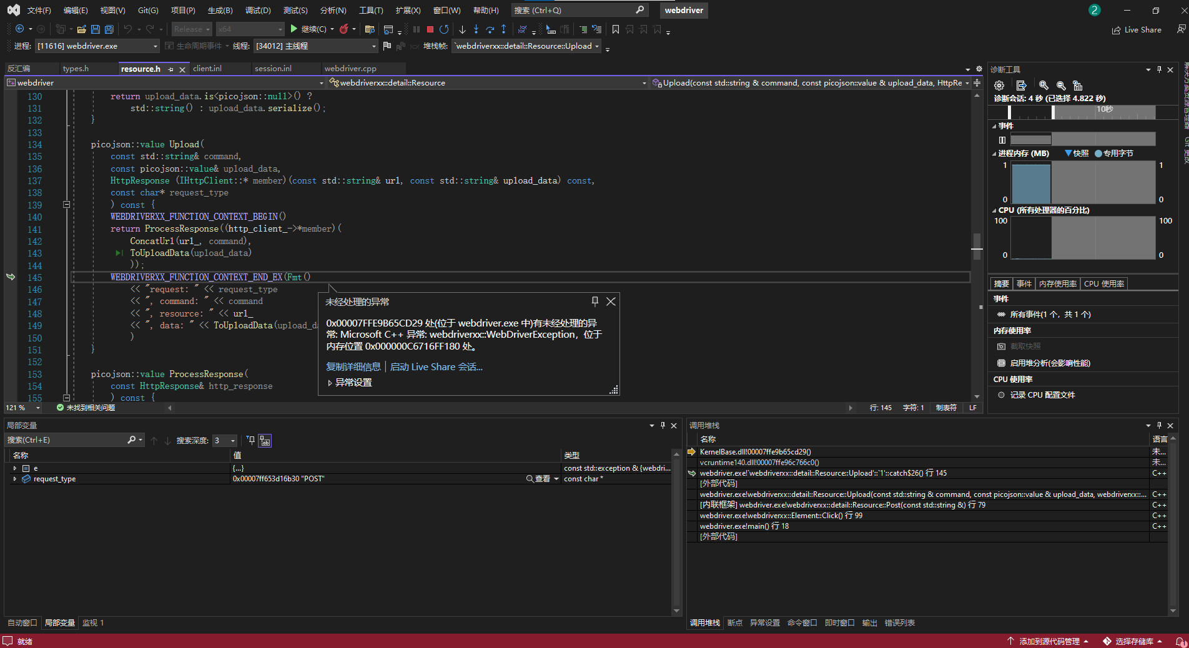Image resolution: width=1189 pixels, height=648 pixels.
Task: Open the 调试(D) menu
Action: pos(257,11)
